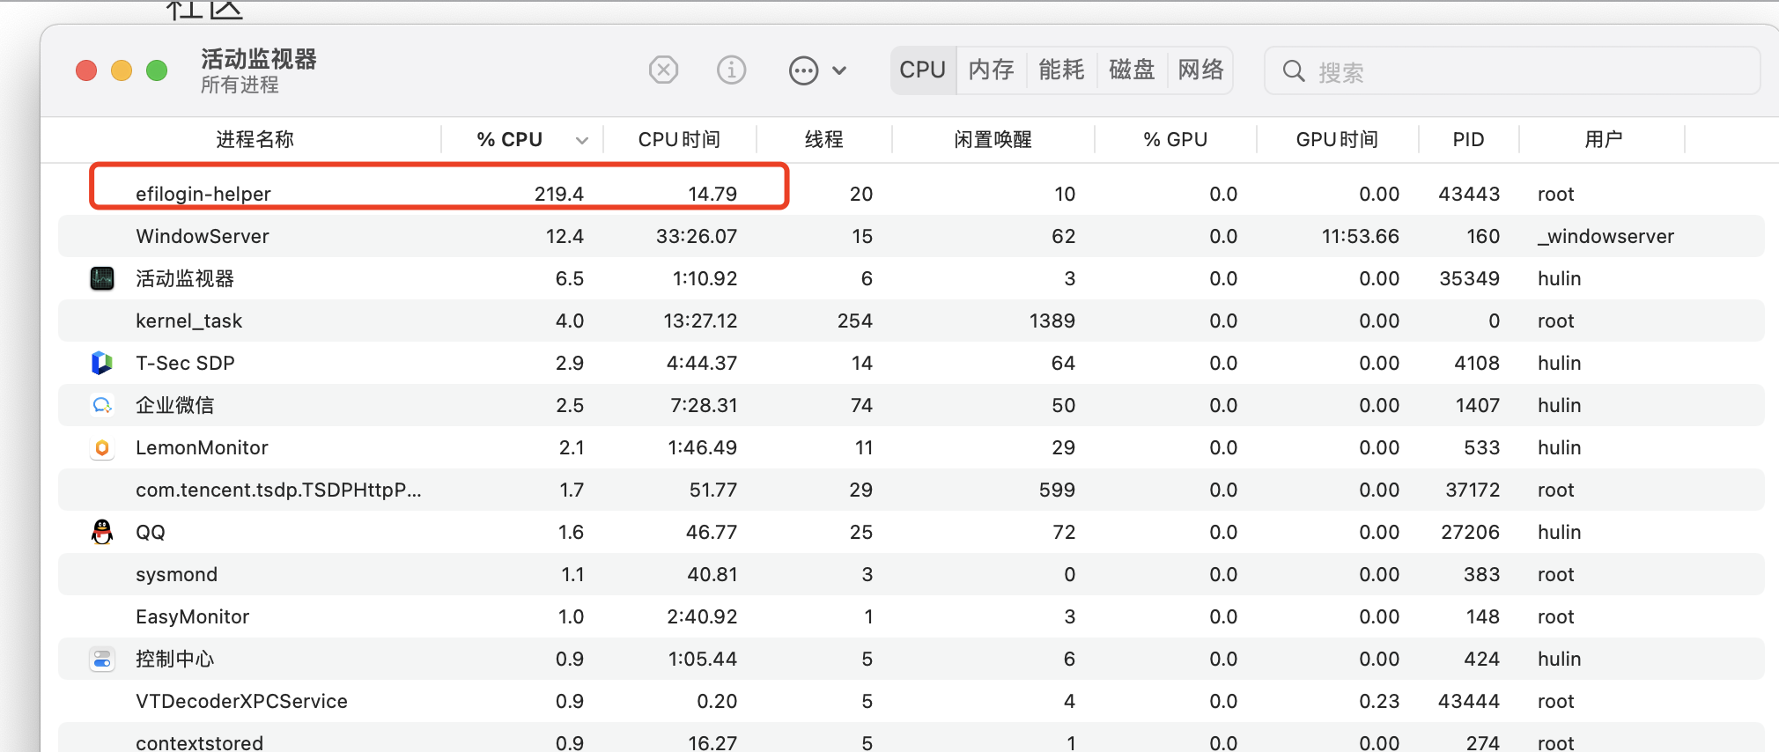Click the green full-screen window button
The width and height of the screenshot is (1779, 752).
click(x=157, y=70)
